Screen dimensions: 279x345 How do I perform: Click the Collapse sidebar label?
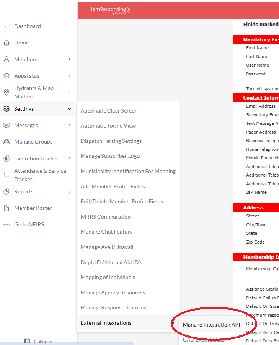[43, 342]
